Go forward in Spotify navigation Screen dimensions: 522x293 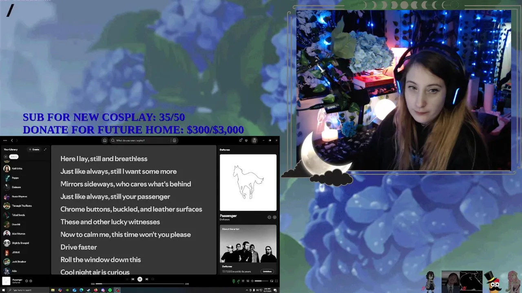(17, 140)
